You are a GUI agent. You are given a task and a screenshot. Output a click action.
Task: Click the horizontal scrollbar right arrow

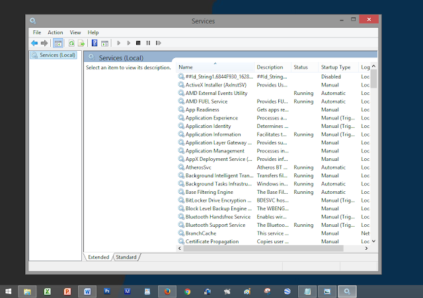(x=366, y=249)
